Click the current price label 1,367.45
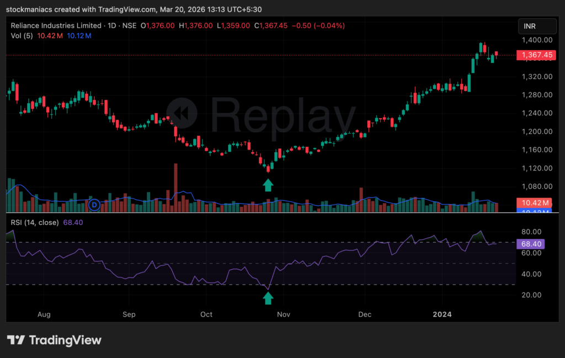This screenshot has width=565, height=358. click(x=536, y=55)
